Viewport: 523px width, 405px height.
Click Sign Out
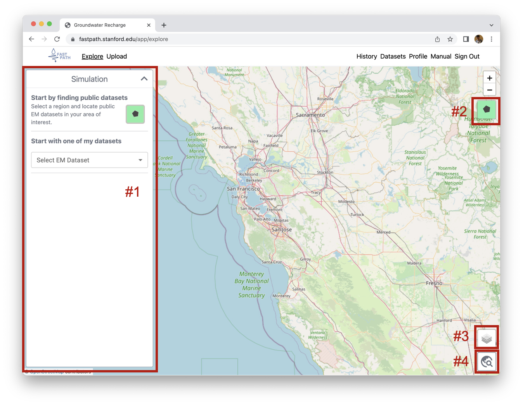pos(467,56)
